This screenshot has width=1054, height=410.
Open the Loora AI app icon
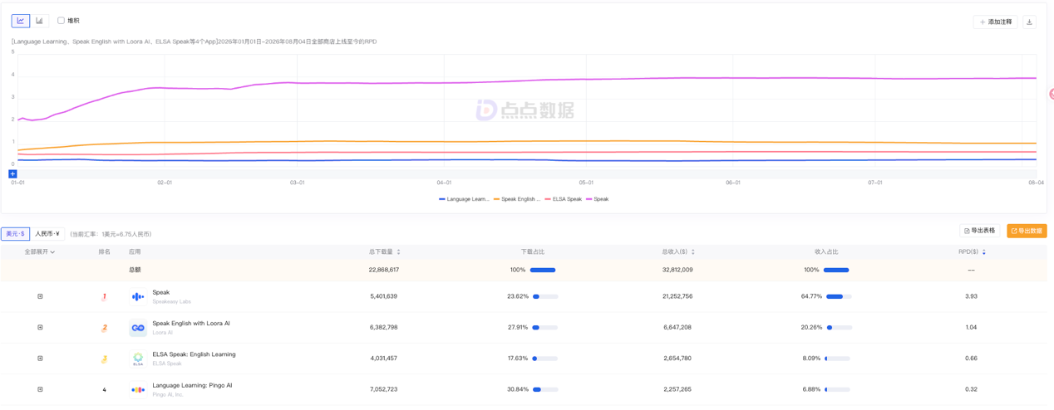(138, 328)
